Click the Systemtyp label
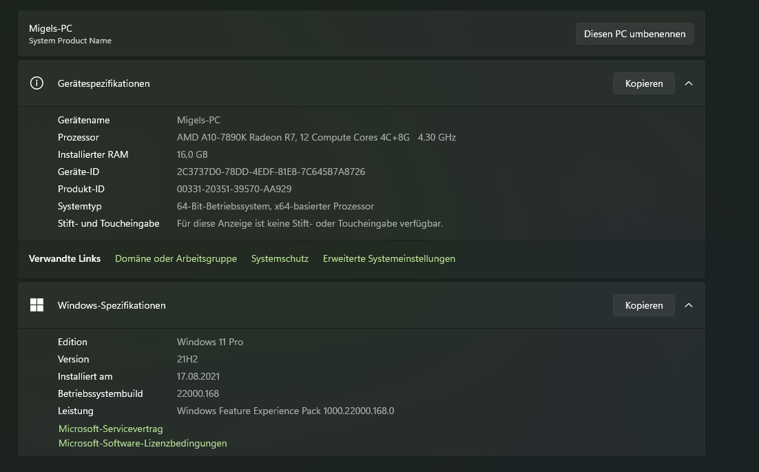Viewport: 759px width, 472px height. [x=79, y=206]
